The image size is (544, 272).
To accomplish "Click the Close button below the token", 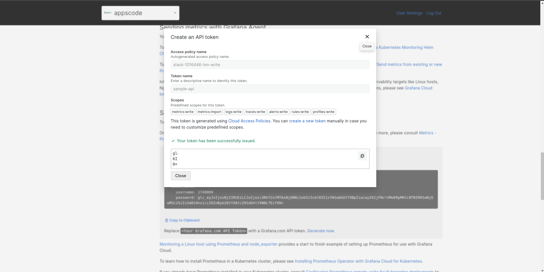I will [x=180, y=176].
